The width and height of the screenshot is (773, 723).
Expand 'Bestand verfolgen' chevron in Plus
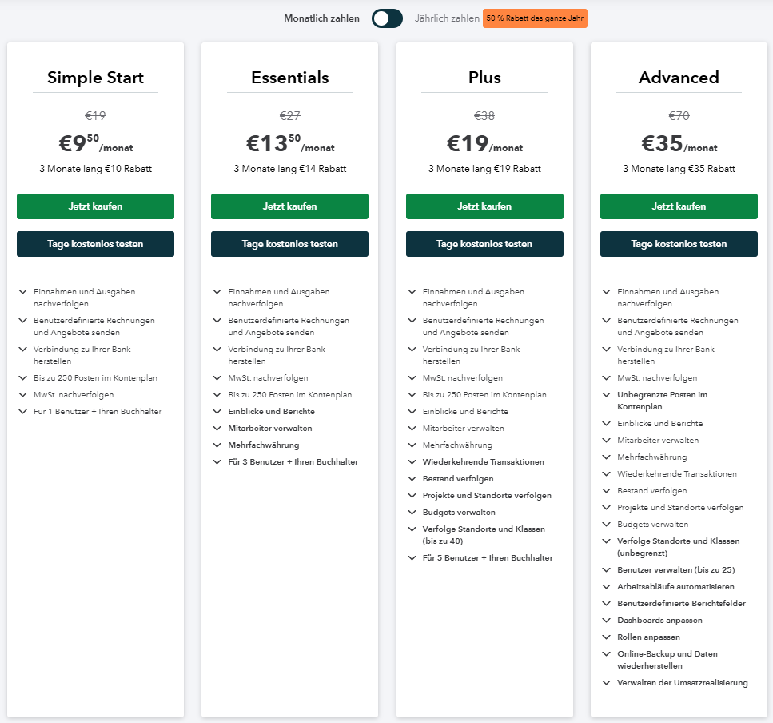coord(412,478)
